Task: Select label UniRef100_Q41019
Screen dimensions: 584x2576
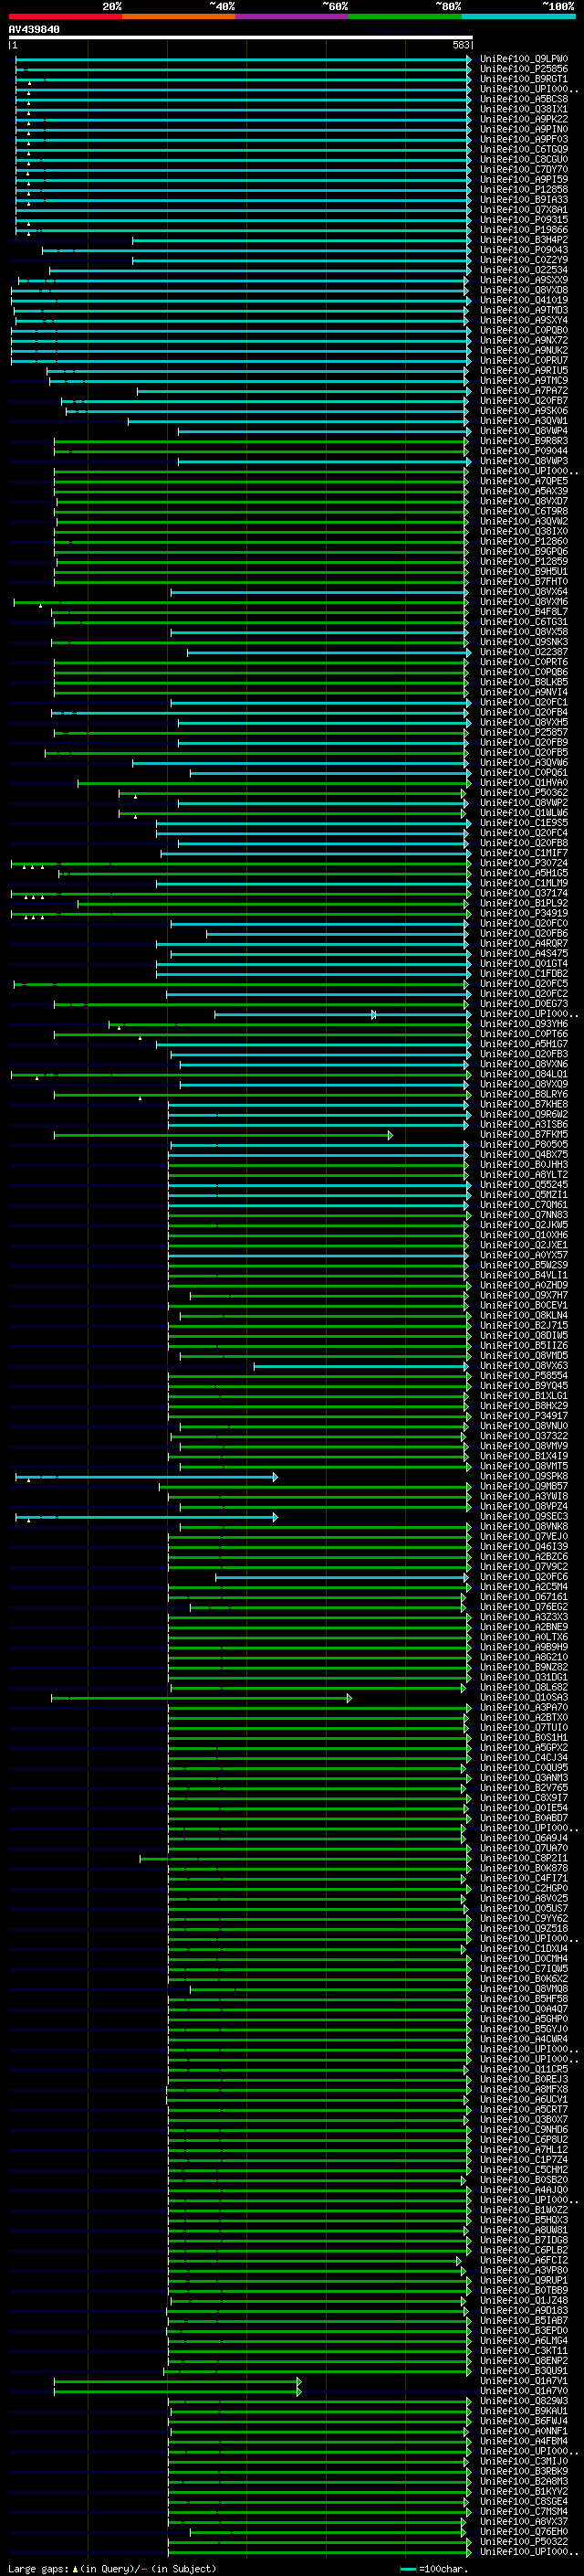Action: pyautogui.click(x=523, y=300)
